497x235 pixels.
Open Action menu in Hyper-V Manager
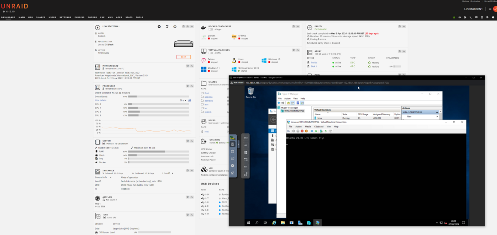point(287,99)
